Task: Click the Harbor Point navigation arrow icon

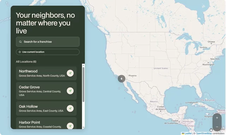Action: (70, 126)
